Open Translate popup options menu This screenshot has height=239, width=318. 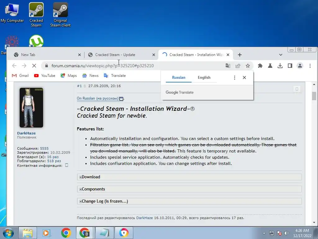(234, 77)
